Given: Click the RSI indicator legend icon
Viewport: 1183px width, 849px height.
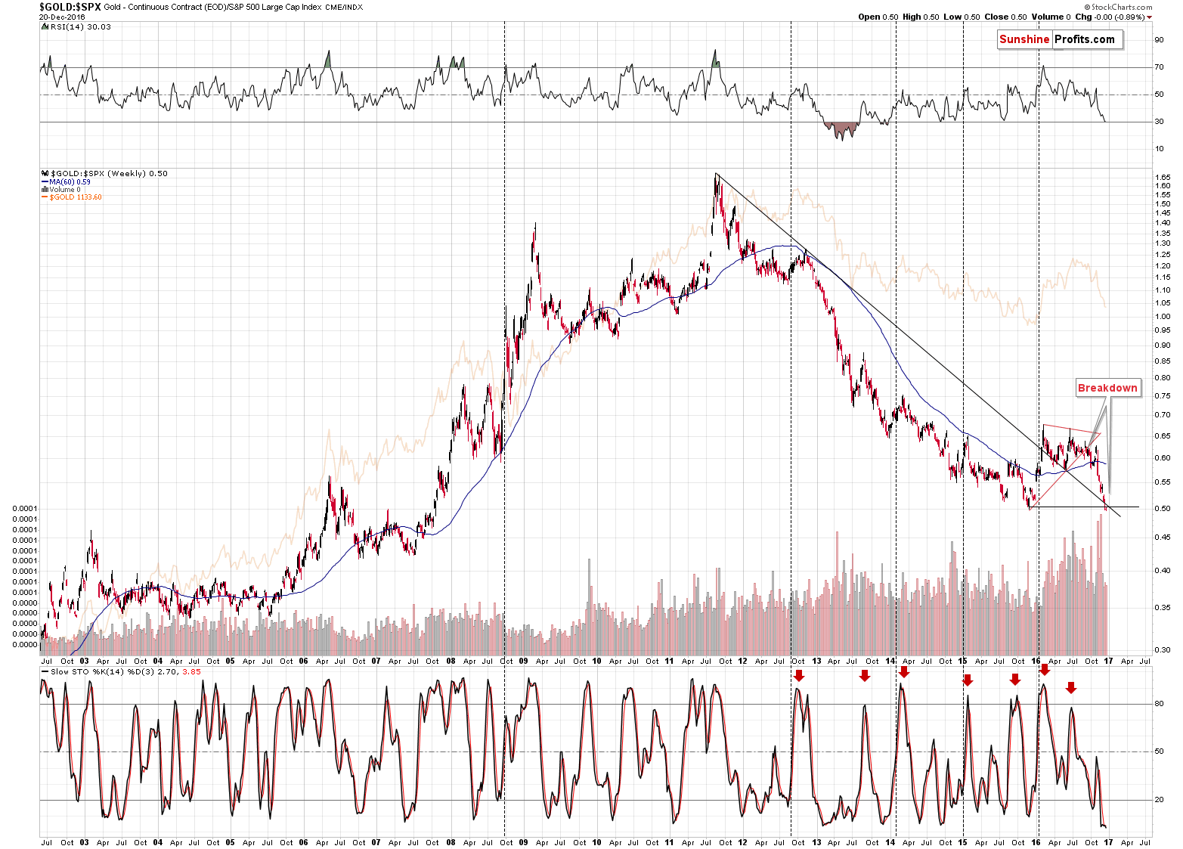Looking at the screenshot, I should pyautogui.click(x=45, y=26).
